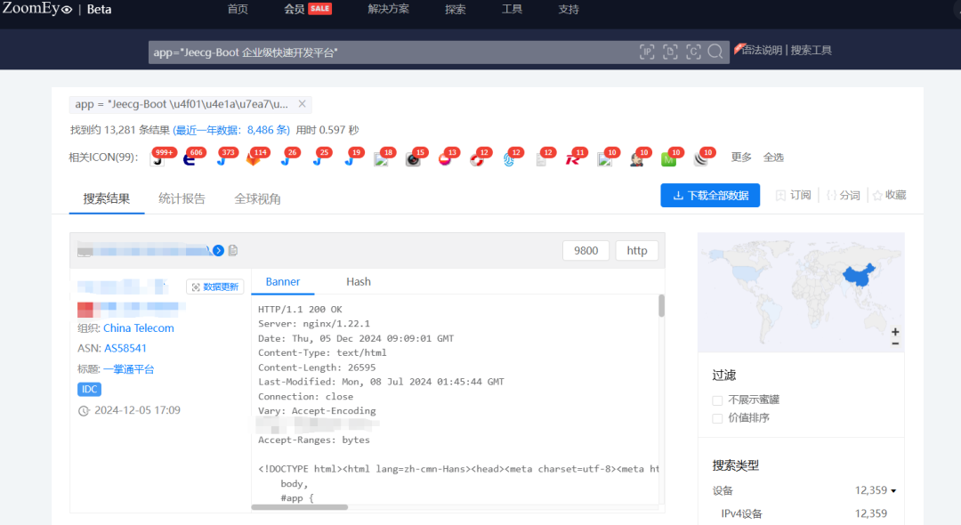Click the 分词 button
The height and width of the screenshot is (525, 961).
tap(844, 196)
